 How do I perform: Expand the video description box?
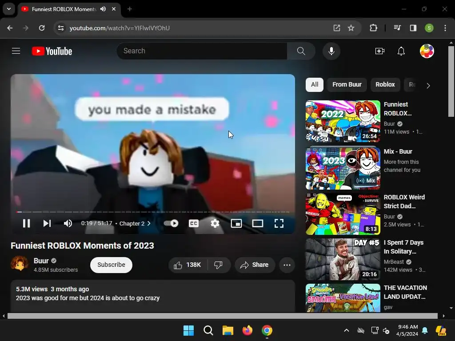tap(153, 296)
